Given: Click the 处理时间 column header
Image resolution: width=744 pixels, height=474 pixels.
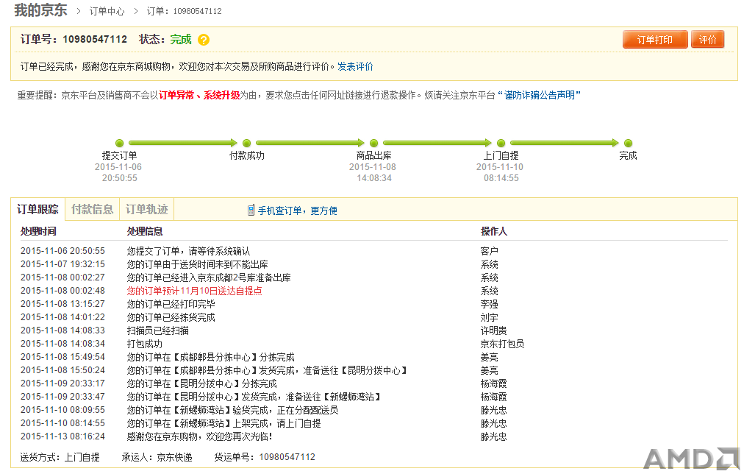Looking at the screenshot, I should point(38,231).
